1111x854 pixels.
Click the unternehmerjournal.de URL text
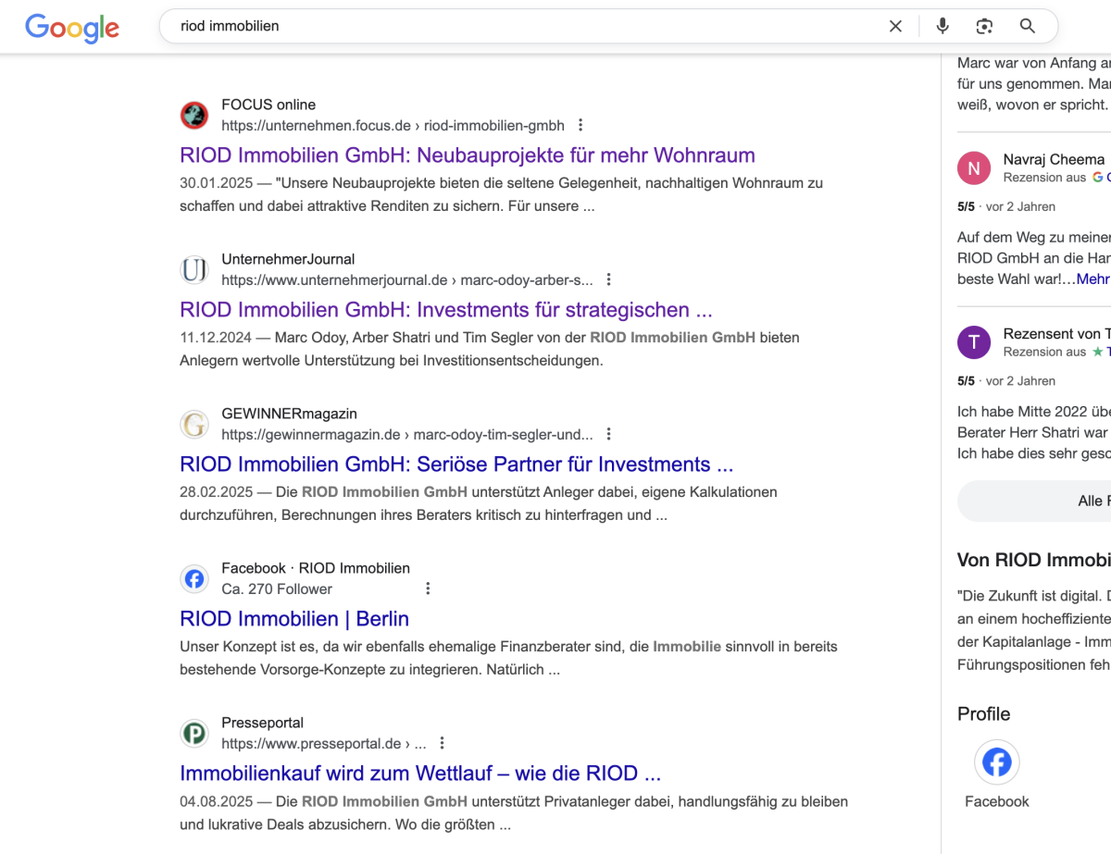coord(407,279)
